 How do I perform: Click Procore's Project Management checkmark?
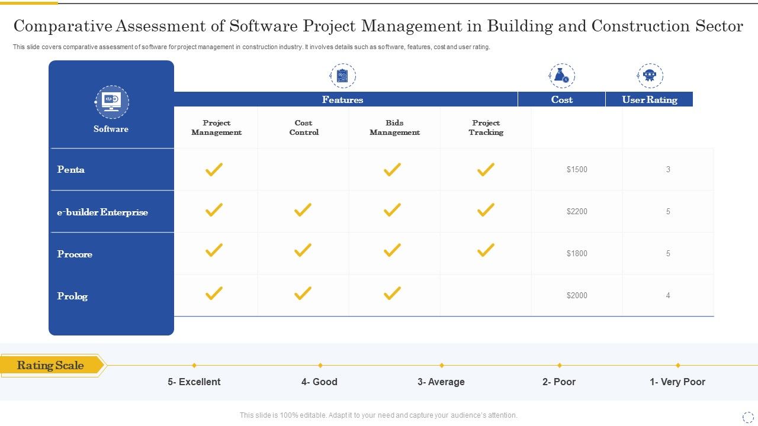click(x=214, y=250)
